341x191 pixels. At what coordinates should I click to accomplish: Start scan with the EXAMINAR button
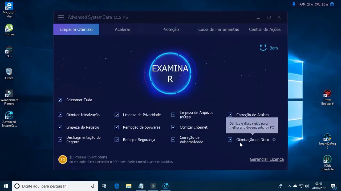click(170, 73)
